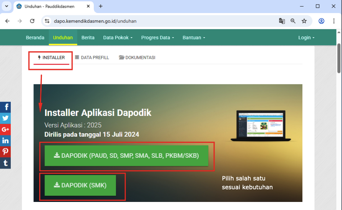Go to Beranda page
Image resolution: width=342 pixels, height=210 pixels.
[35, 38]
